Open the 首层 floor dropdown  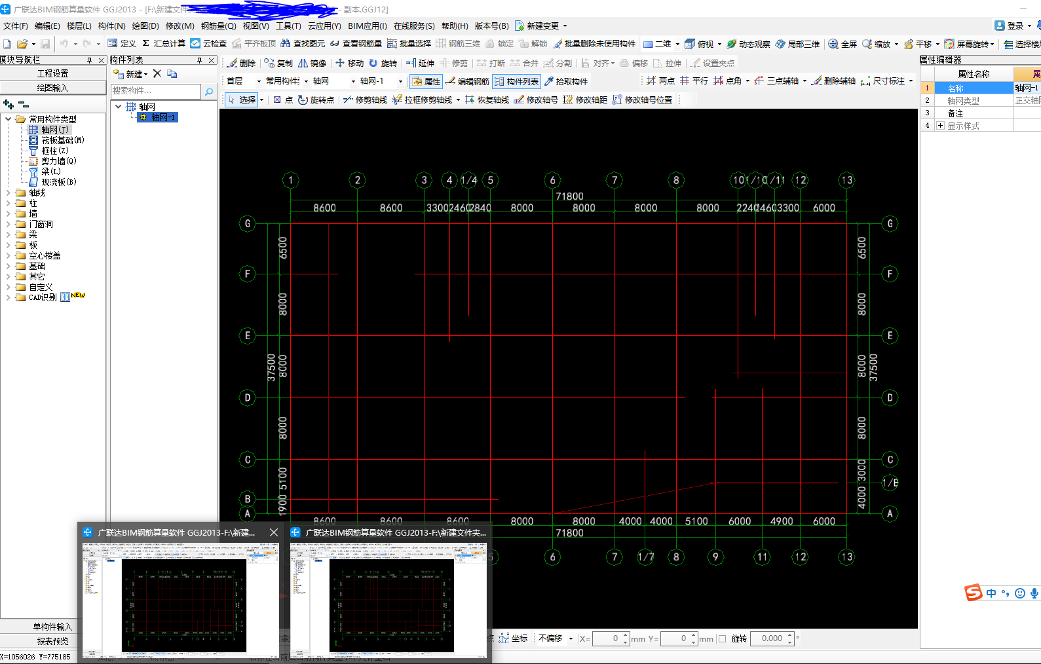point(258,82)
